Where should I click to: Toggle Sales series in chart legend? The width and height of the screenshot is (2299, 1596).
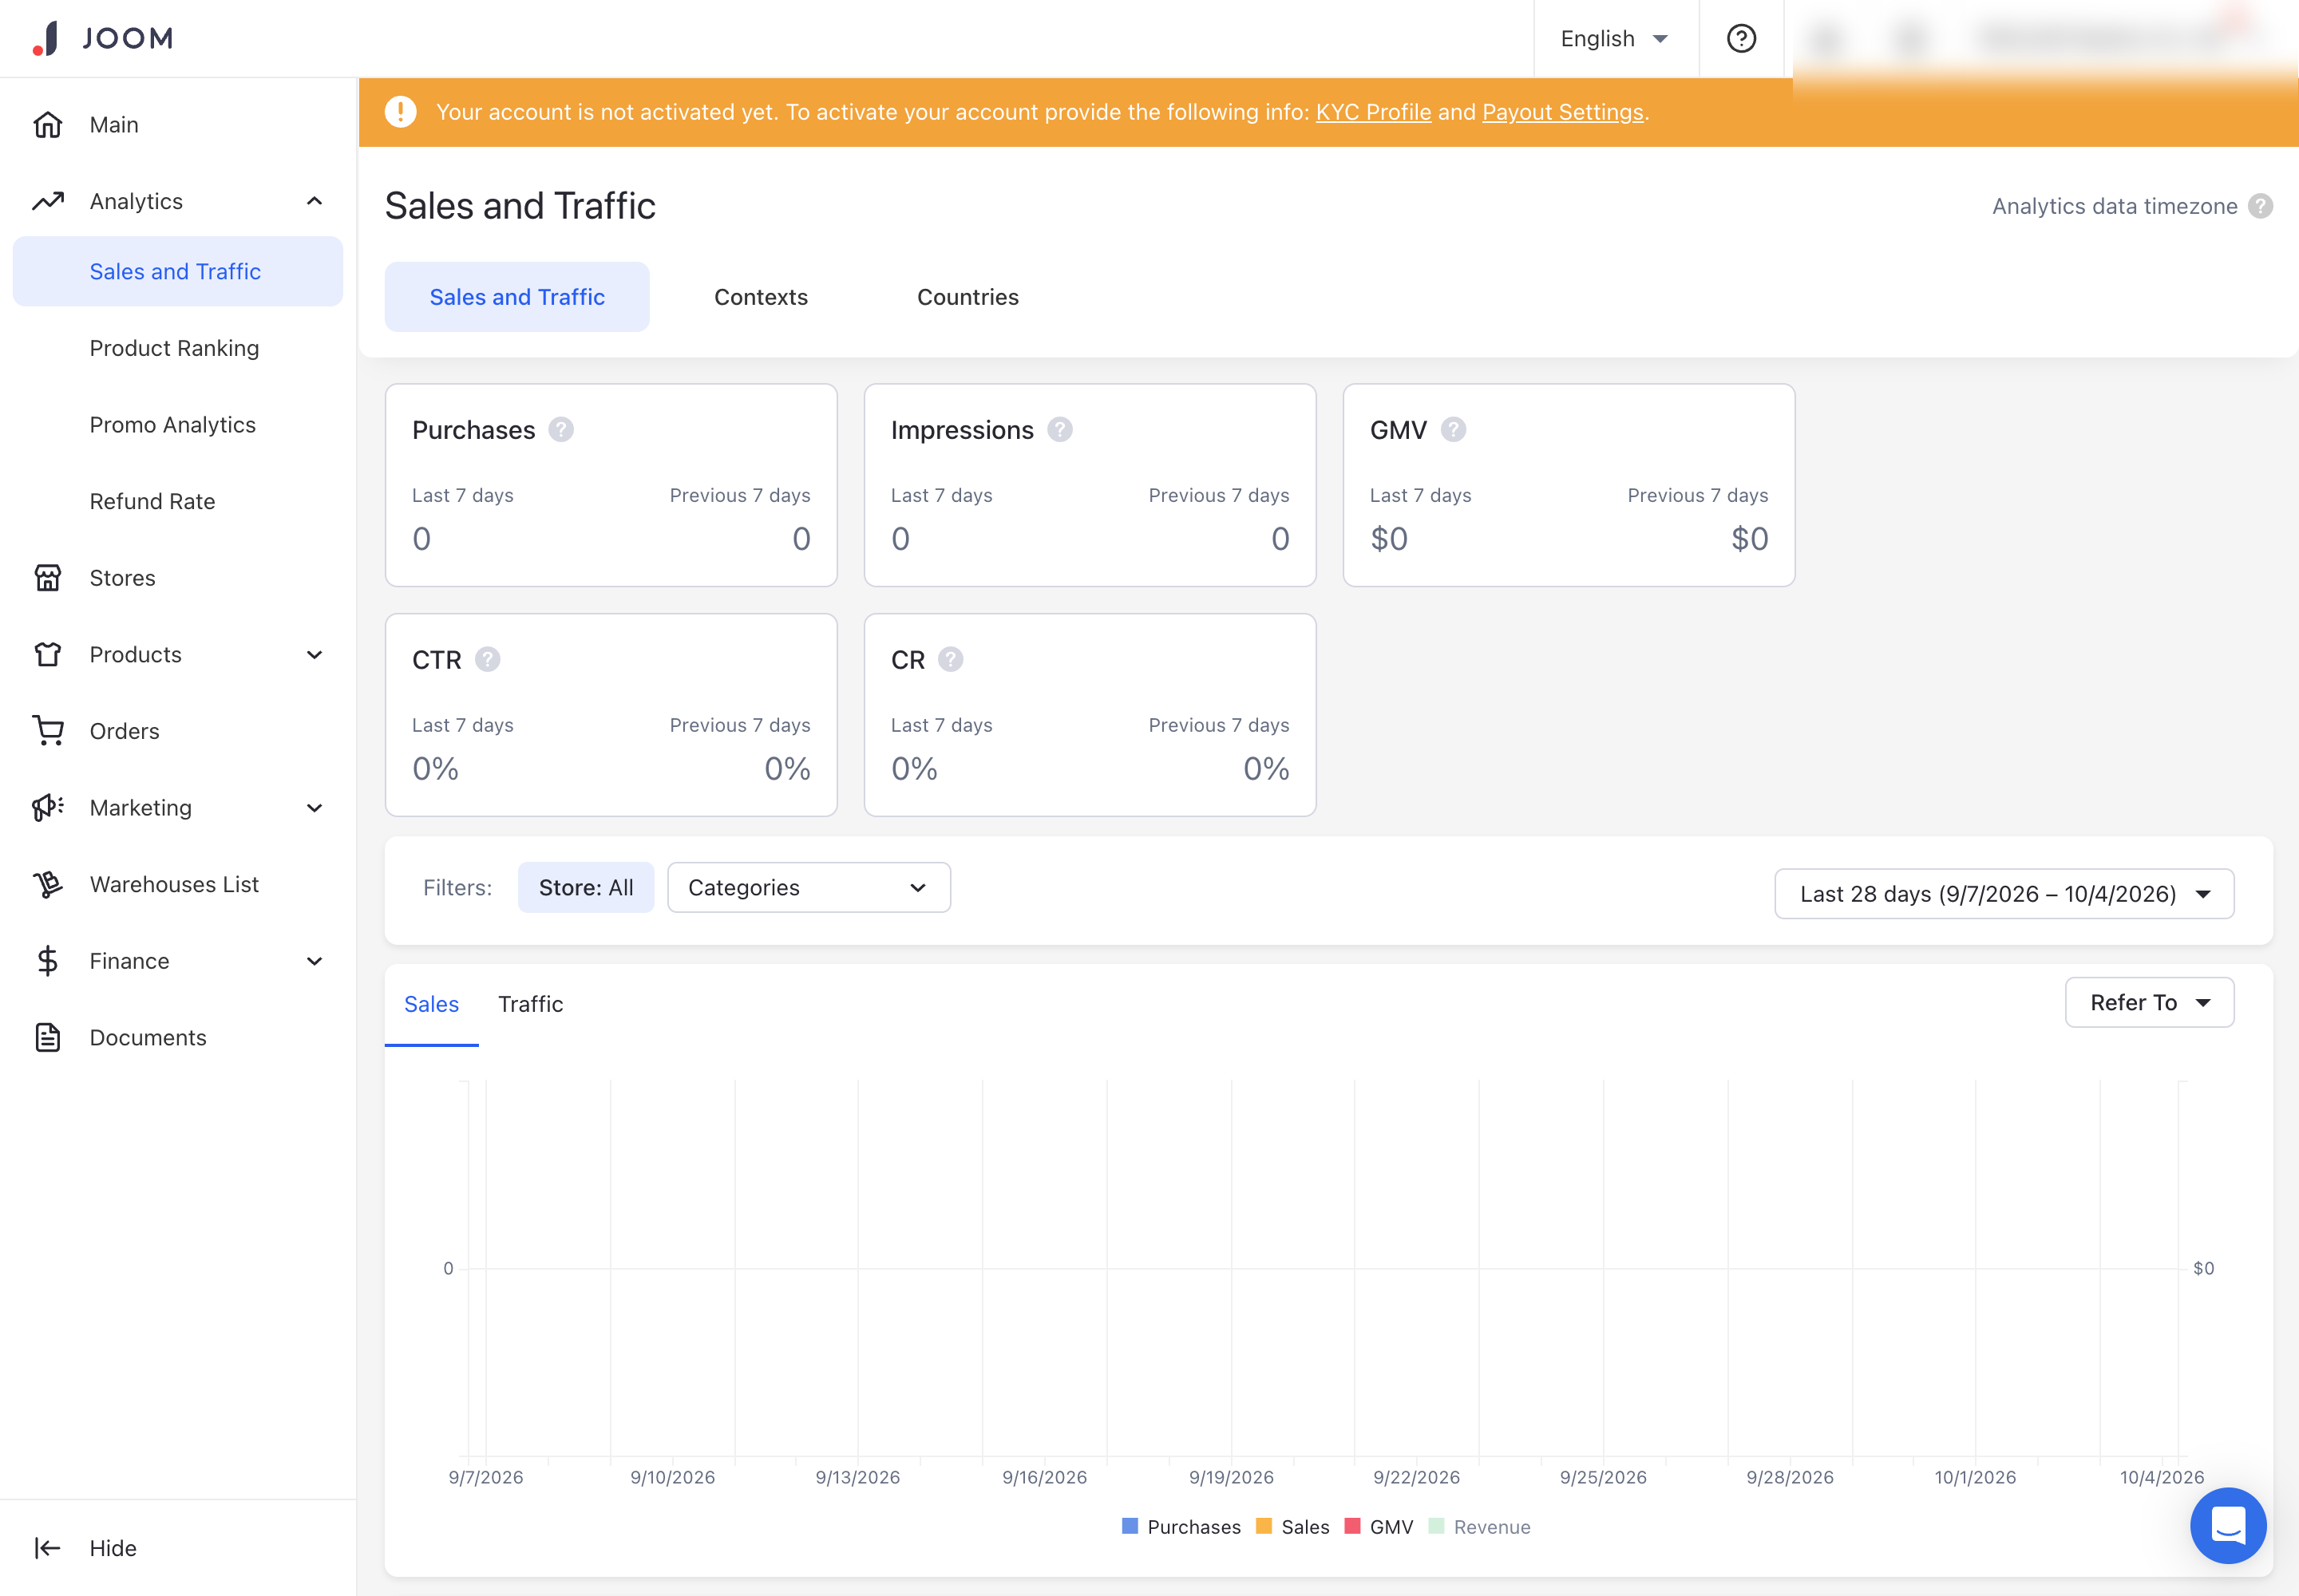coord(1292,1527)
